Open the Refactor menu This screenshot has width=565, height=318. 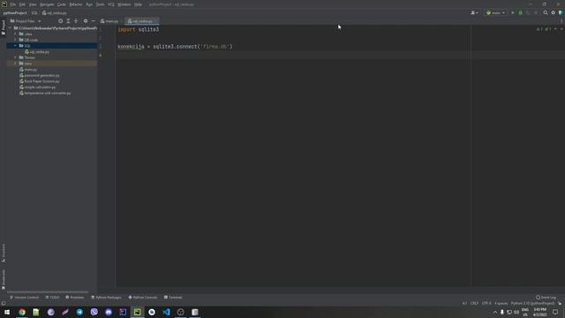(x=76, y=4)
